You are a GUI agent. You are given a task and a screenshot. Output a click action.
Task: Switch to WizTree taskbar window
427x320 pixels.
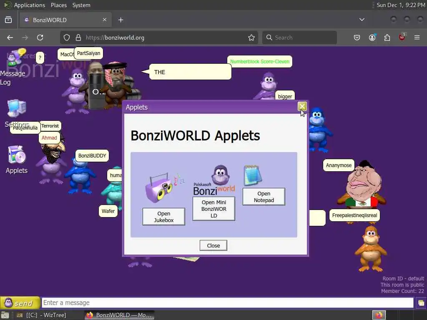pos(41,315)
